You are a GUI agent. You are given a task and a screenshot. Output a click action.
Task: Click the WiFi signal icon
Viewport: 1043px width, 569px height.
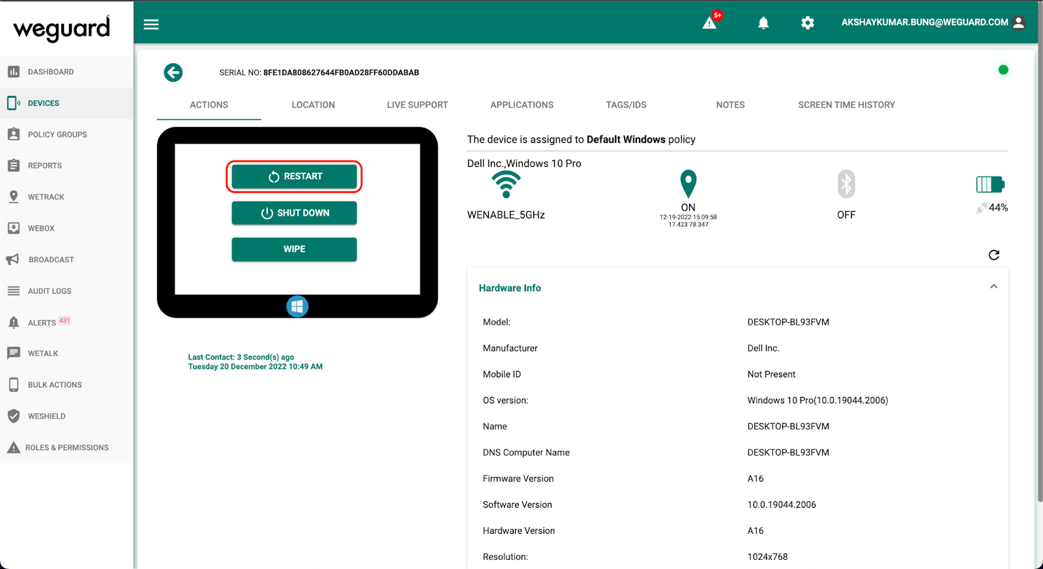coord(506,184)
